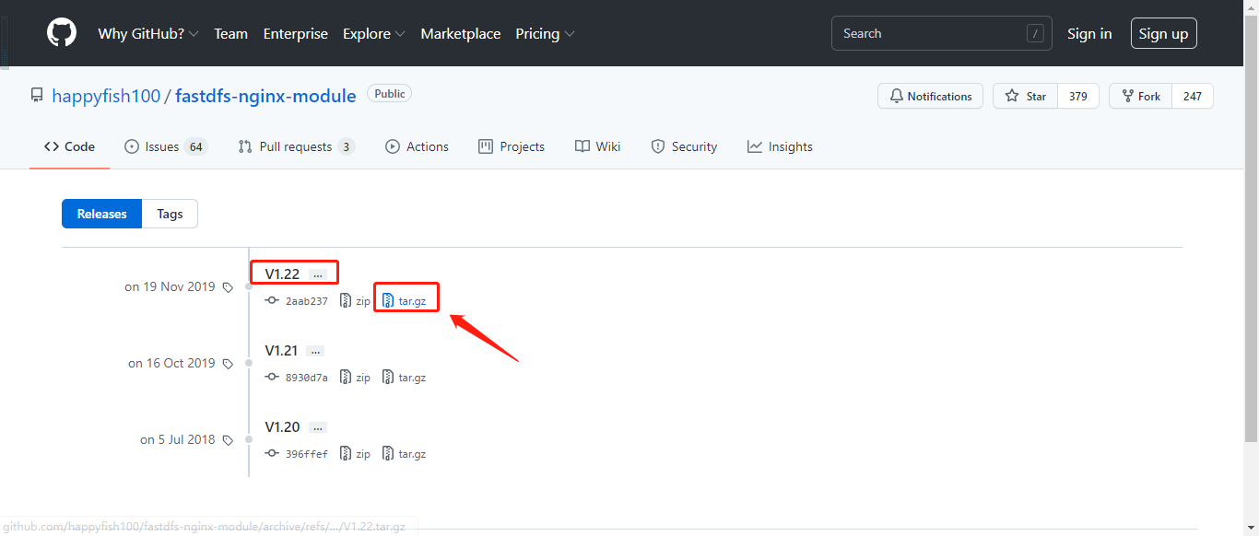Open commit hash 396ffef

(307, 454)
